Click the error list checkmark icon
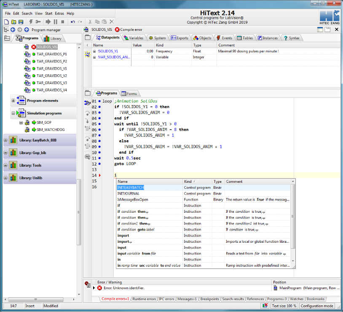 [88, 284]
